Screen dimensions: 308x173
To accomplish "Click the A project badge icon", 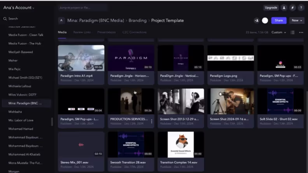I will [61, 21].
